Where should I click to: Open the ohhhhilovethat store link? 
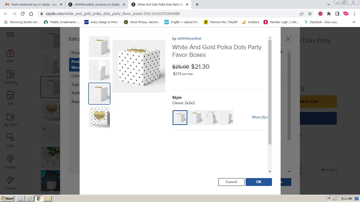click(189, 39)
